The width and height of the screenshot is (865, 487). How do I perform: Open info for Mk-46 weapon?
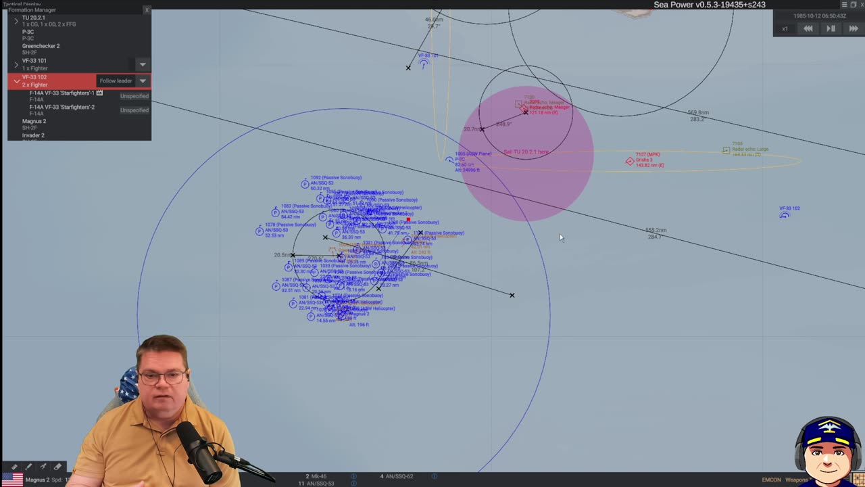coord(353,476)
